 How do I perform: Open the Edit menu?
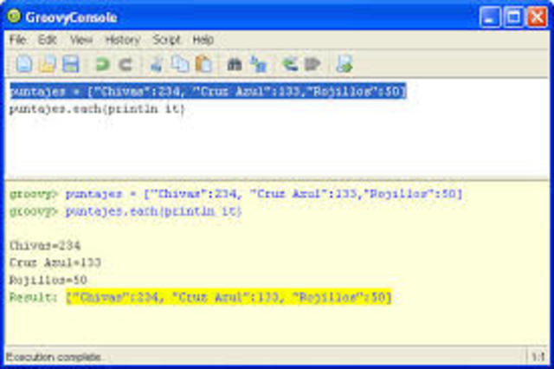coord(47,39)
